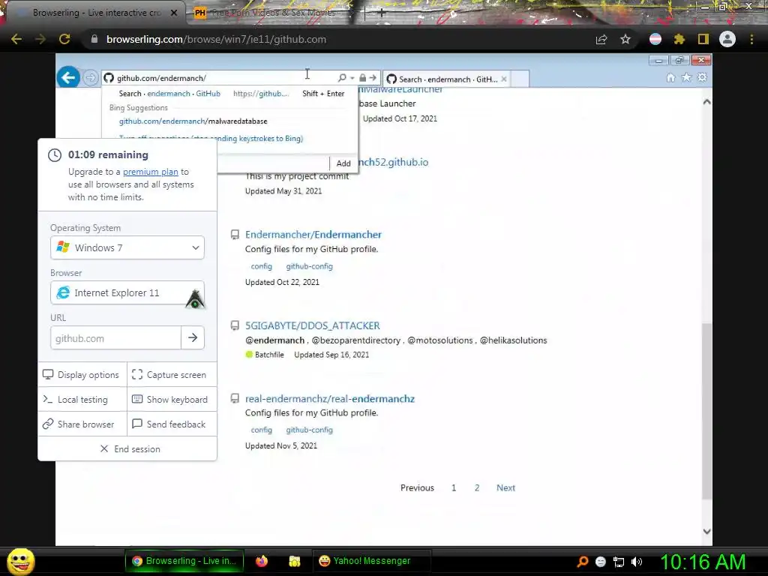Click Share browser

tap(82, 424)
